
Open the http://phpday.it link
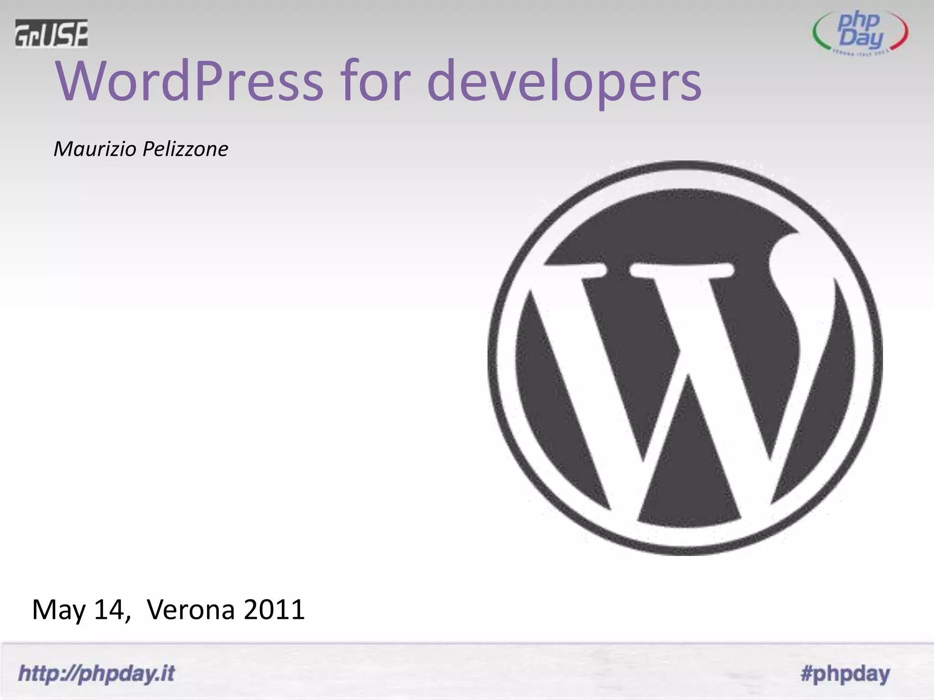(96, 674)
